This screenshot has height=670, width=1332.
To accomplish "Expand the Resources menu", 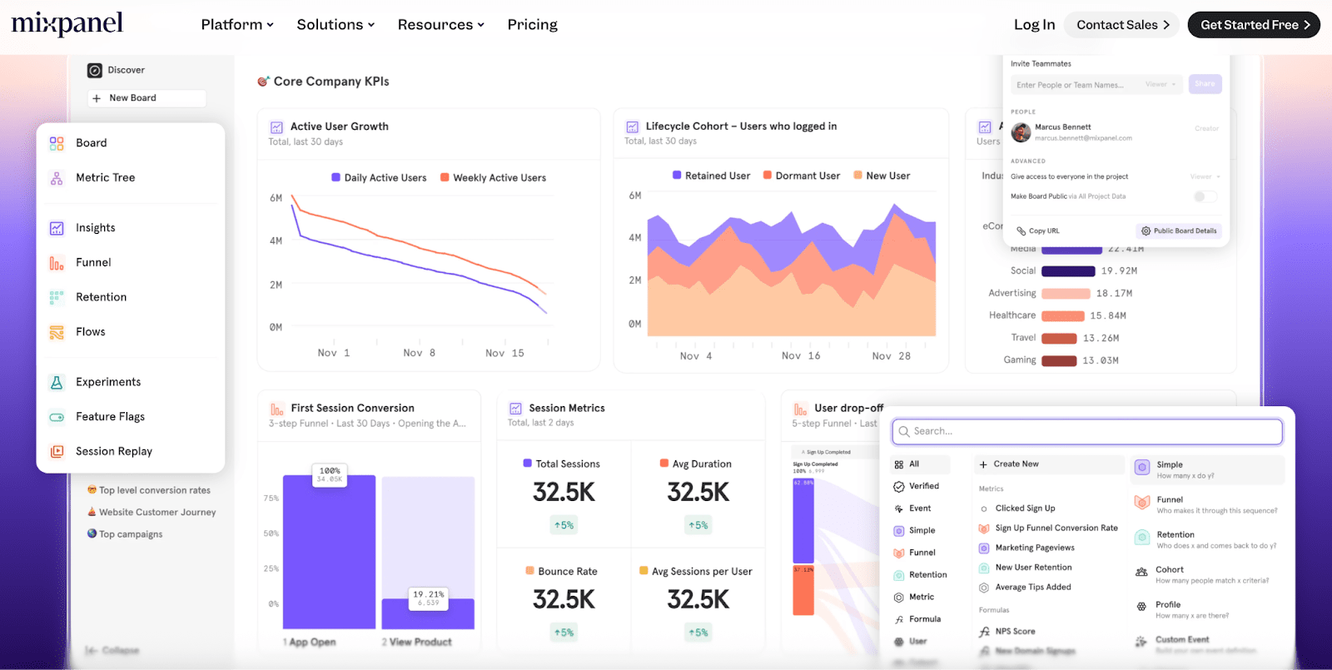I will pyautogui.click(x=440, y=25).
